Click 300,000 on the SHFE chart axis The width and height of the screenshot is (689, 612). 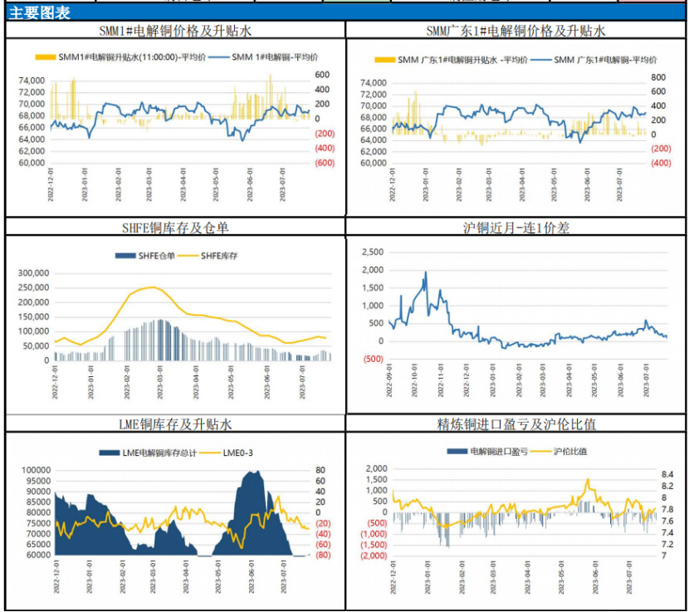[33, 273]
